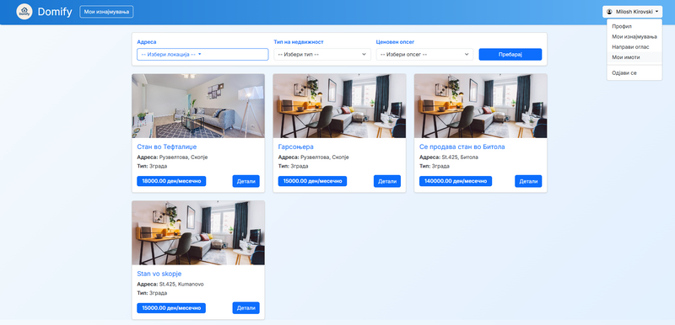
Task: Open the Избери опсег price range dropdown
Action: [x=424, y=55]
